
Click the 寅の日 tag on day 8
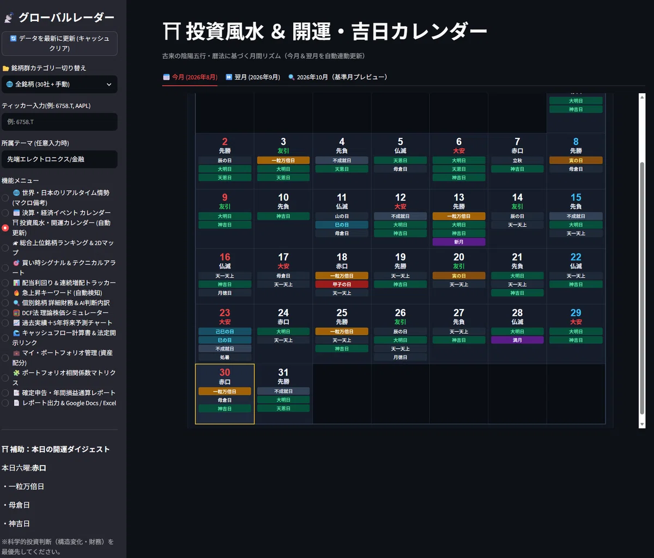(x=576, y=161)
